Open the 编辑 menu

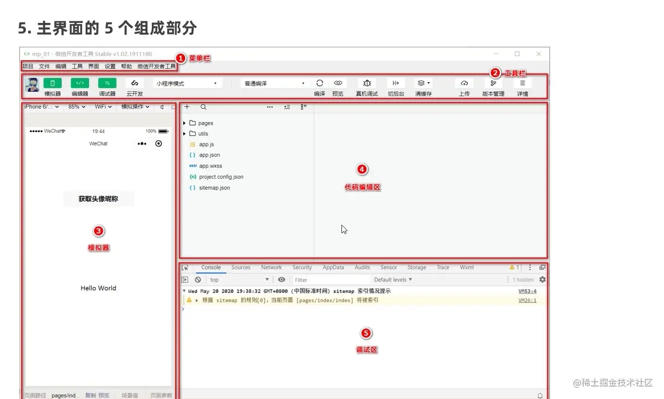click(61, 66)
